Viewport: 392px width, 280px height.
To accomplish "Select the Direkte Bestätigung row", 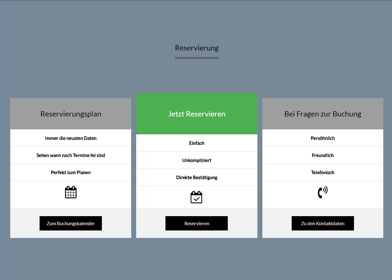I will [x=197, y=178].
